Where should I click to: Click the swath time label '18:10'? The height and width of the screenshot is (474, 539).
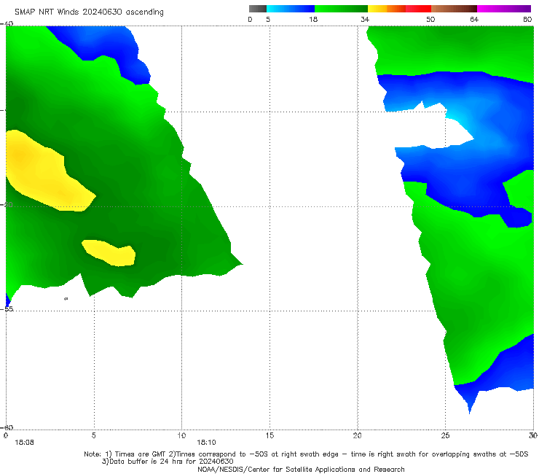click(x=206, y=443)
